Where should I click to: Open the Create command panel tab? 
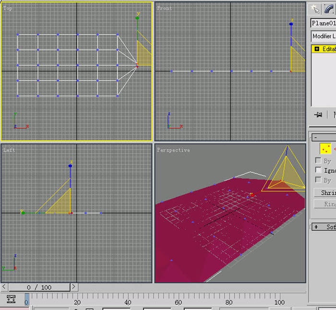coord(315,9)
